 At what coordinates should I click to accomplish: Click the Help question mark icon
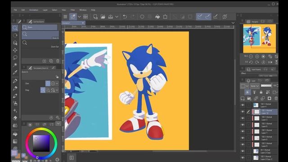(225, 17)
